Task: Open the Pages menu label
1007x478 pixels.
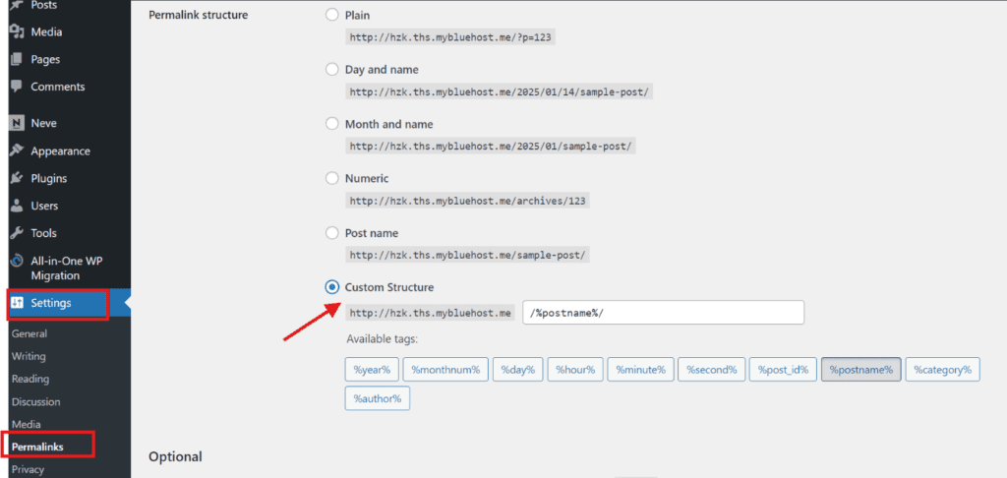Action: [45, 59]
